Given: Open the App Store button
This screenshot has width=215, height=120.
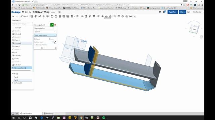Looking at the screenshot, I should 172,12.
